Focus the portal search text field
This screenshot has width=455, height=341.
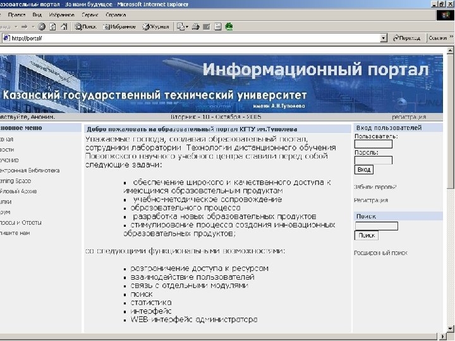tap(377, 226)
